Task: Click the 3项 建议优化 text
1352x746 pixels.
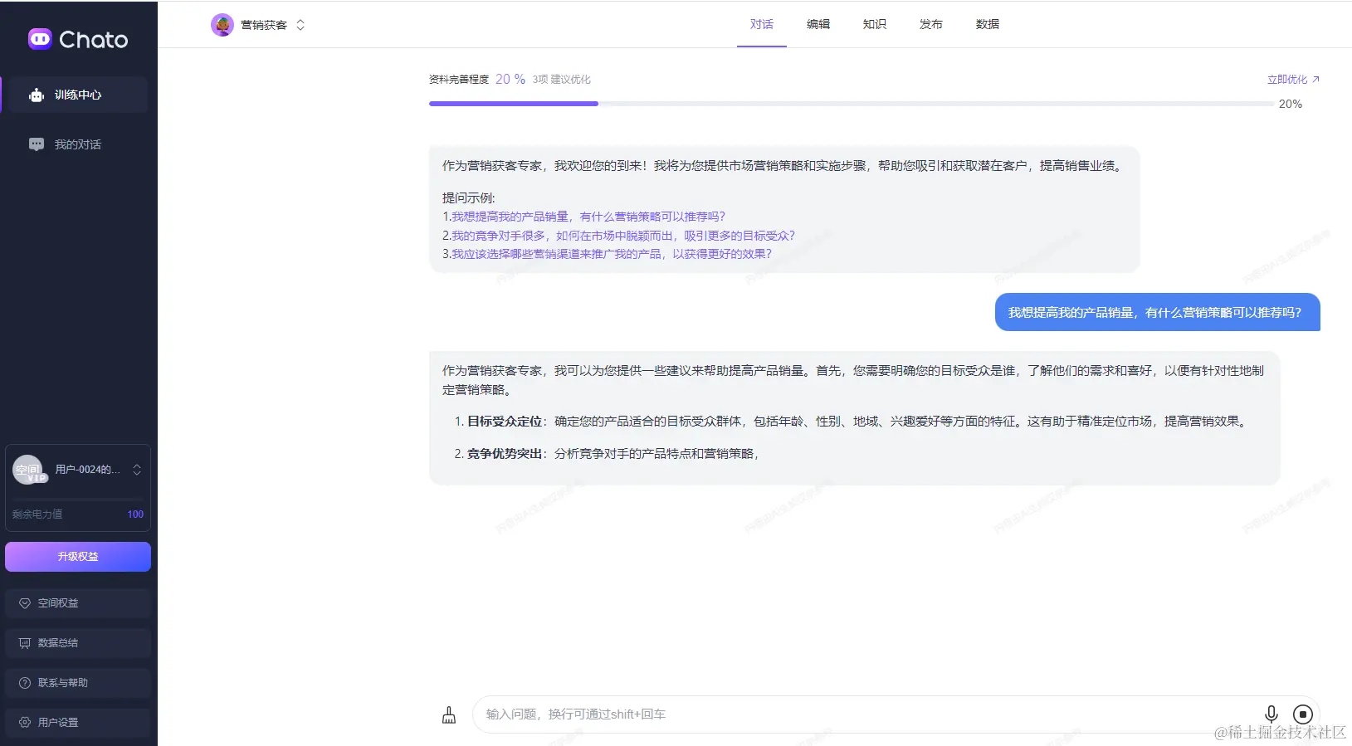Action: pyautogui.click(x=562, y=80)
